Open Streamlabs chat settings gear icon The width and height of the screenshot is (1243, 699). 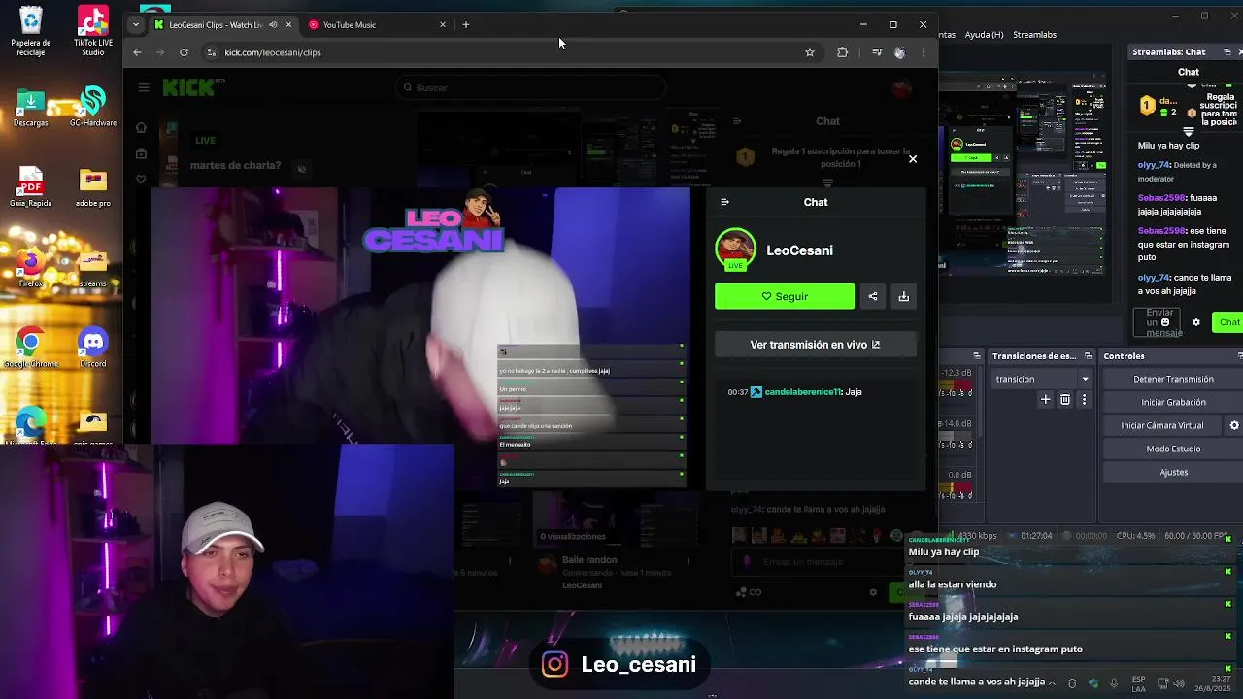click(1196, 322)
